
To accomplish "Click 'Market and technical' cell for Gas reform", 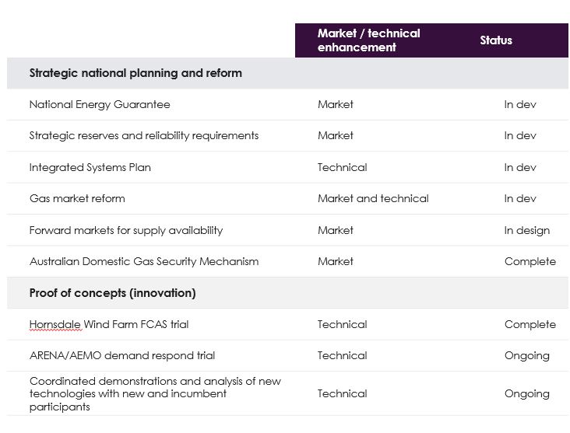I will 373,198.
